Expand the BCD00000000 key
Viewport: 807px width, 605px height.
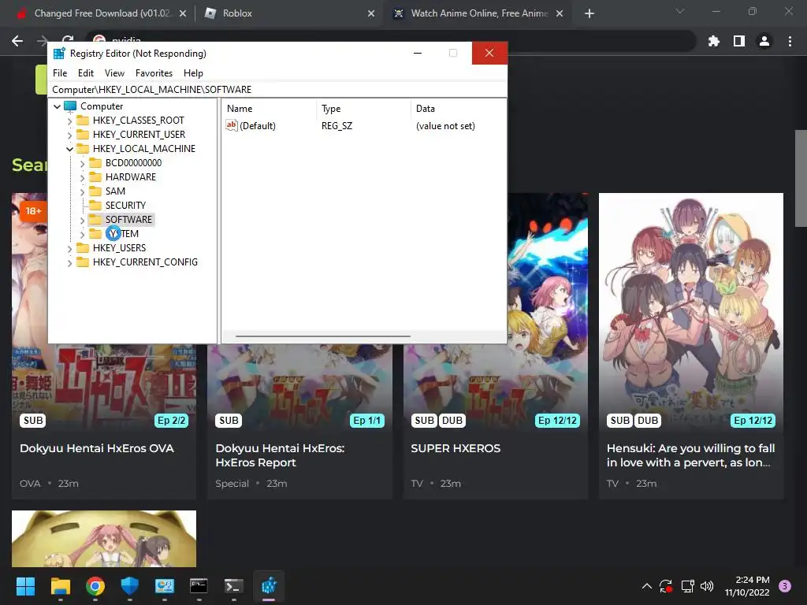coord(82,163)
